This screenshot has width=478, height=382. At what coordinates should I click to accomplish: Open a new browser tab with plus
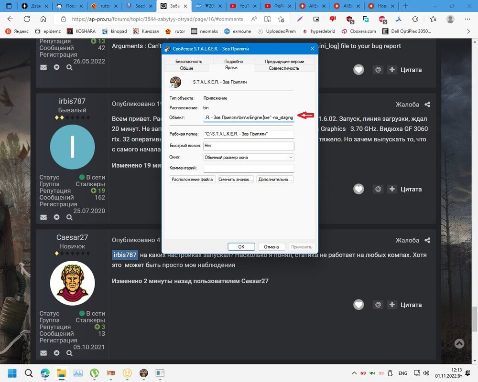coord(405,6)
